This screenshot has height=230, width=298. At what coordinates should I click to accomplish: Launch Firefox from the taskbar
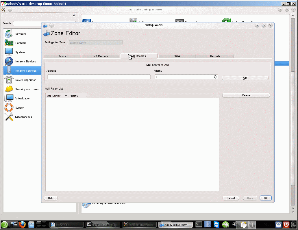(x=22, y=225)
